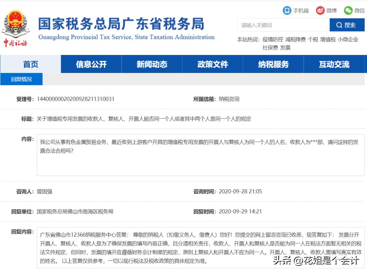Click the 回复单位 field label

coord(22,212)
